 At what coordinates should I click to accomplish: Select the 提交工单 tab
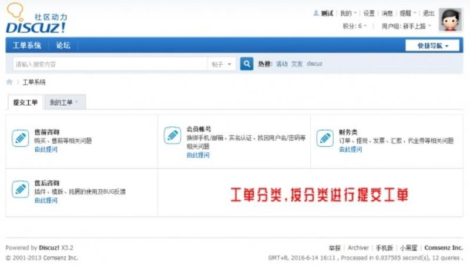25,102
